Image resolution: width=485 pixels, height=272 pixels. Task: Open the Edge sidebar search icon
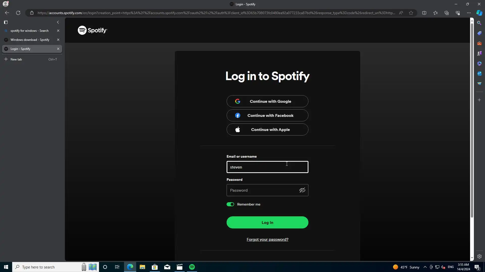coord(479,23)
